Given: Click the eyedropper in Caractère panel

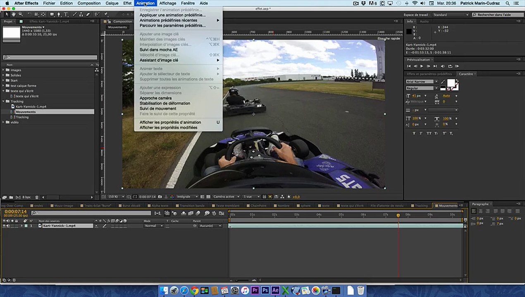Looking at the screenshot, I should click(x=443, y=82).
